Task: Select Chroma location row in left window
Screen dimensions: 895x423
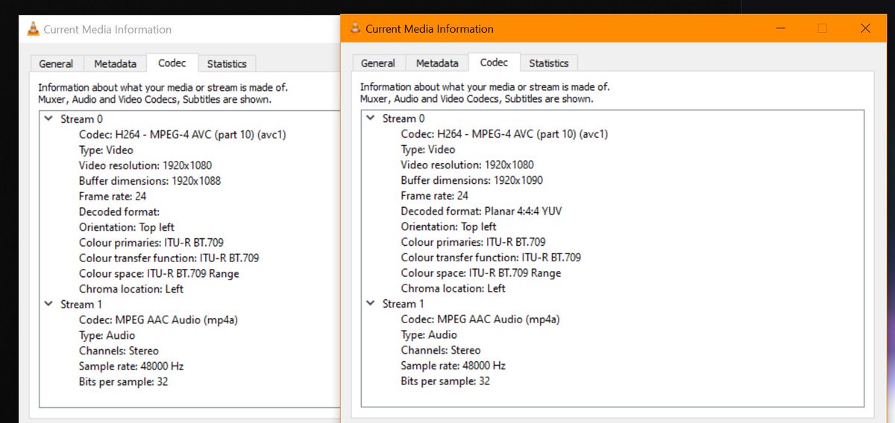Action: pyautogui.click(x=131, y=289)
